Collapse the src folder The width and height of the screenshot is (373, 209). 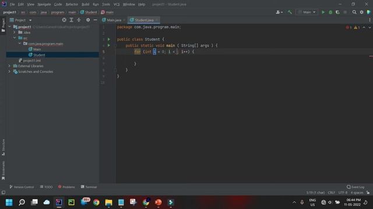click(15, 38)
